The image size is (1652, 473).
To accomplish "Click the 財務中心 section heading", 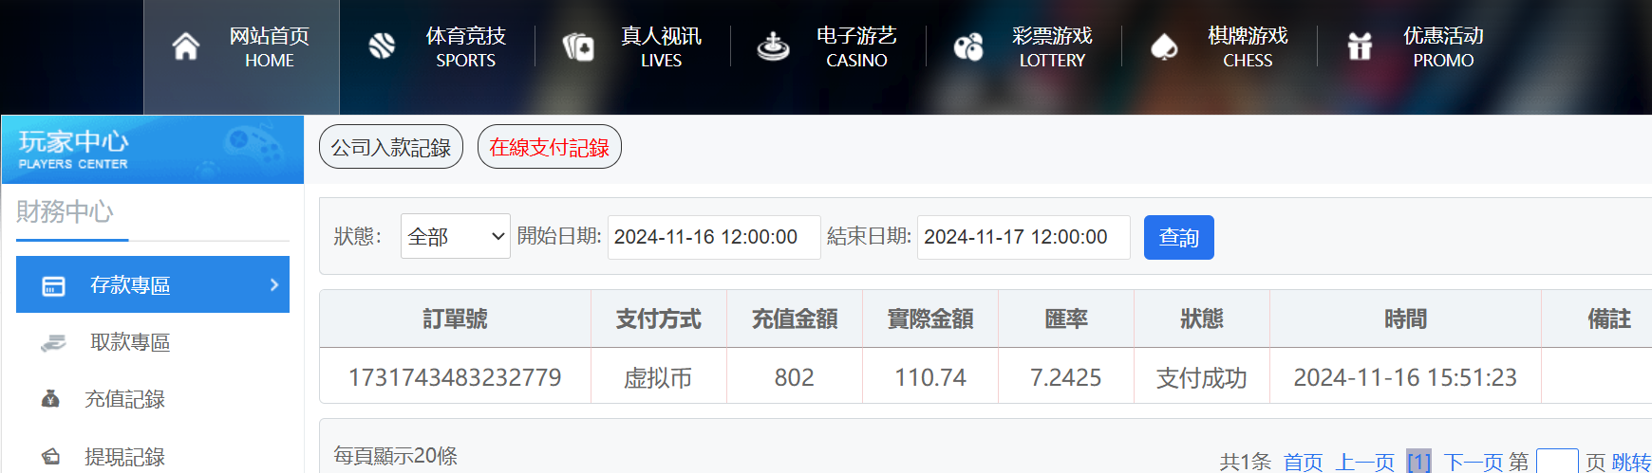I will click(x=65, y=211).
